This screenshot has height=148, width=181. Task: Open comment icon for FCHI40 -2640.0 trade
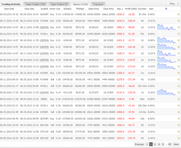(178, 21)
